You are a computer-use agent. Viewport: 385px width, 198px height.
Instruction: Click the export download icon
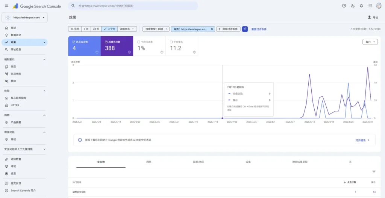point(369,17)
